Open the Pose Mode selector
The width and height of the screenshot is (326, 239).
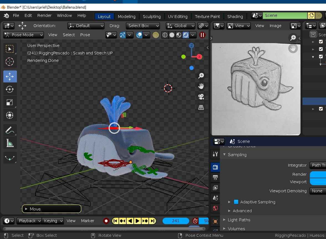(x=23, y=35)
